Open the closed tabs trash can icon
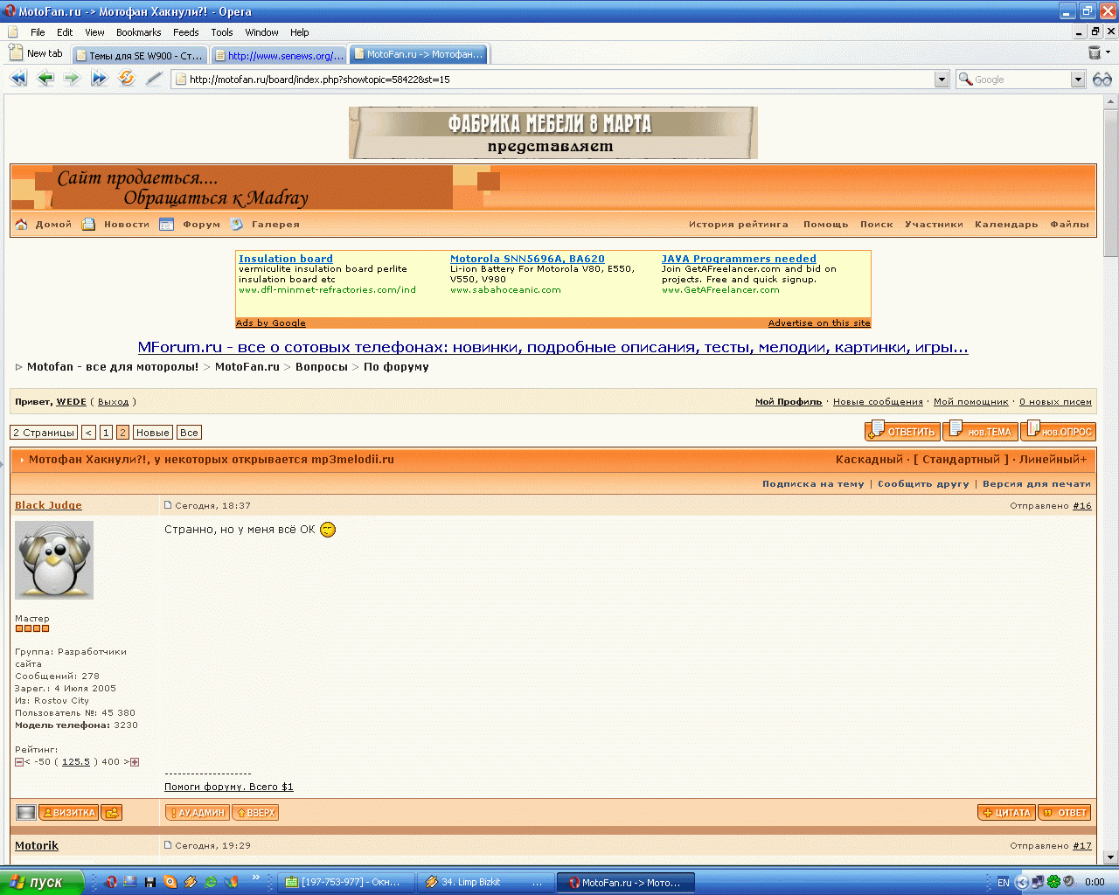1119x895 pixels. (1094, 53)
